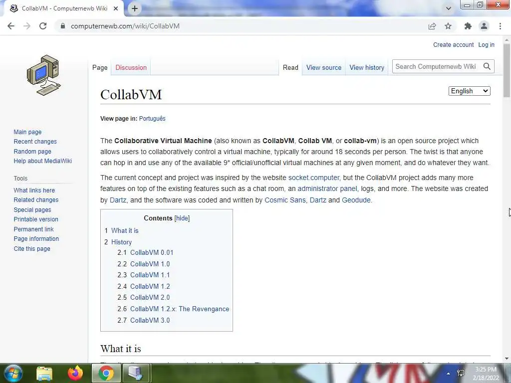The width and height of the screenshot is (511, 383).
Task: Open What links here tool
Action: click(34, 190)
